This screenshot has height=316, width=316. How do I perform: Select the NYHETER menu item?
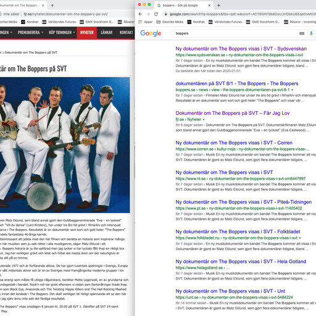coord(87,33)
